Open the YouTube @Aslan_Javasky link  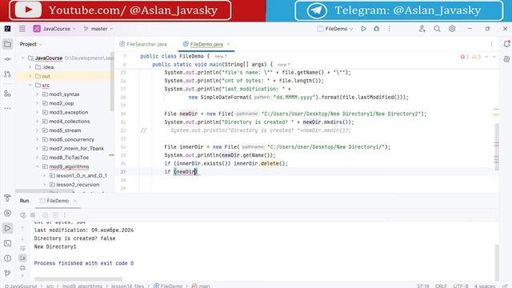(120, 10)
